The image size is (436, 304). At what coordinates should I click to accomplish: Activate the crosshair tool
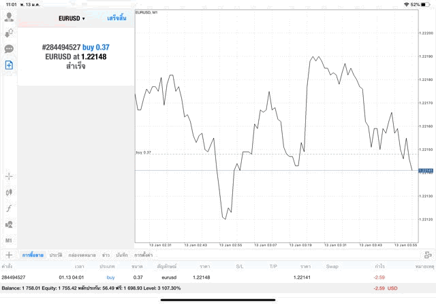[9, 176]
